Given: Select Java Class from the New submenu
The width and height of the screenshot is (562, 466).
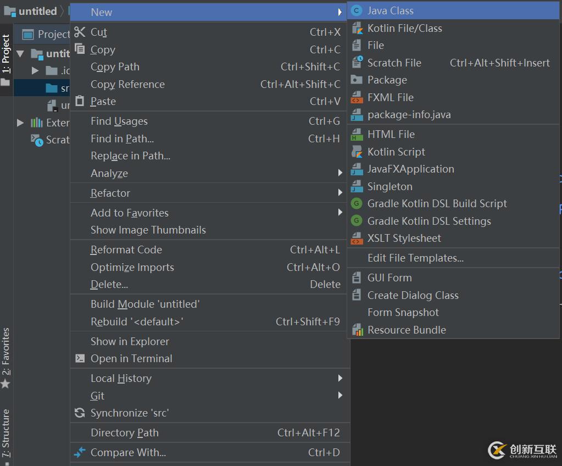Looking at the screenshot, I should [x=453, y=11].
